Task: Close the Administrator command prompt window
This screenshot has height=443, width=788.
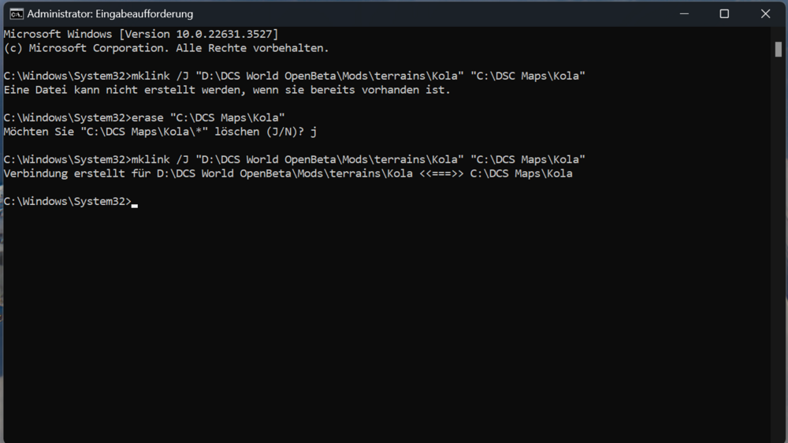Action: [765, 13]
